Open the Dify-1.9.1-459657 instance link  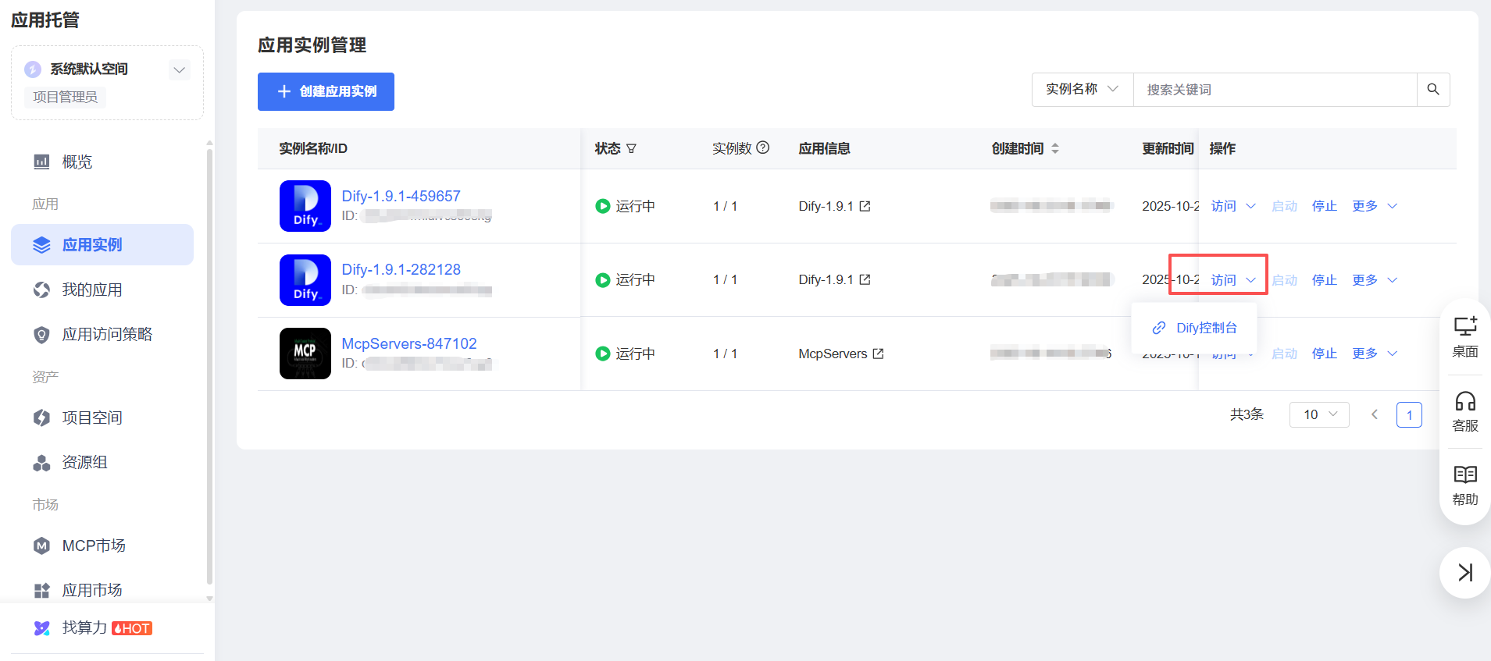[x=401, y=196]
